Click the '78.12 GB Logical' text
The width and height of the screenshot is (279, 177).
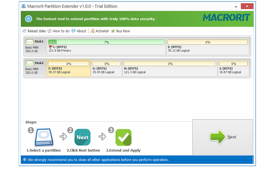click(x=179, y=51)
